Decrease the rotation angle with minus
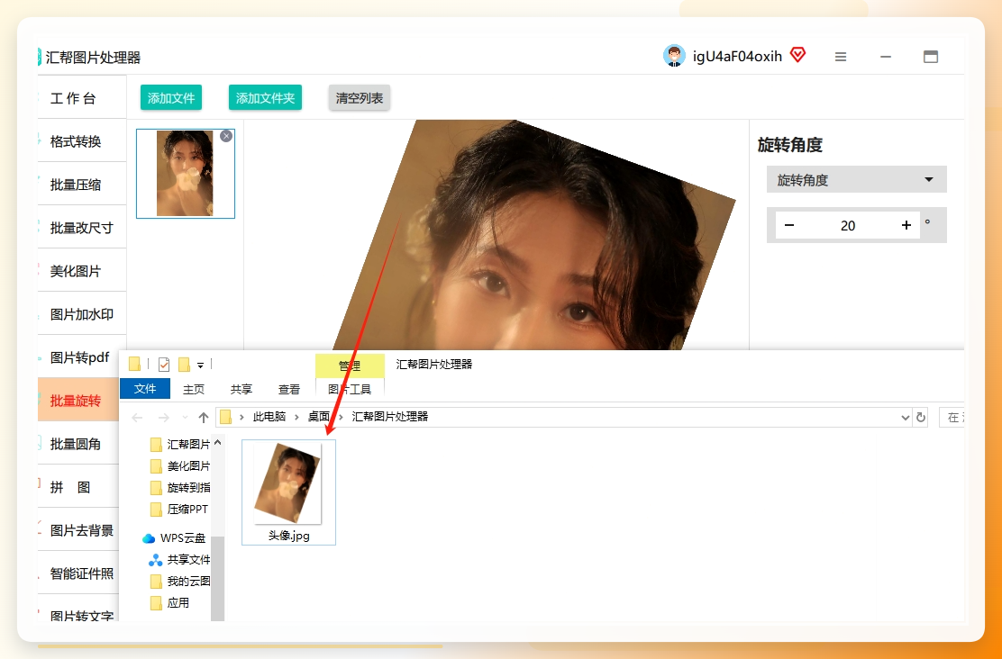The image size is (1002, 659). [789, 225]
